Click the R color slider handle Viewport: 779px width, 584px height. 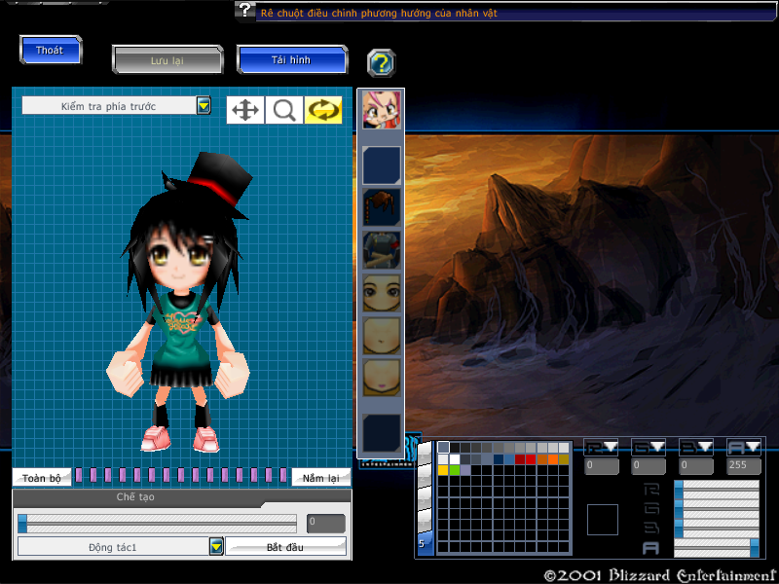click(679, 490)
